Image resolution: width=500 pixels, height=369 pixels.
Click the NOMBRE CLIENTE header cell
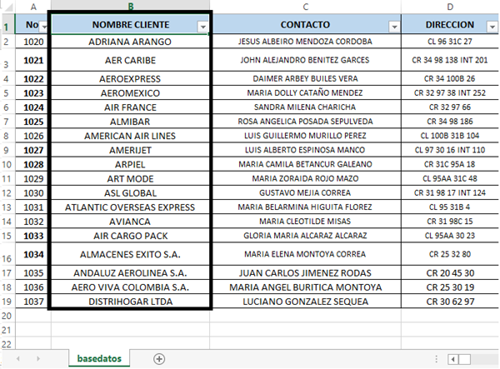(x=130, y=24)
